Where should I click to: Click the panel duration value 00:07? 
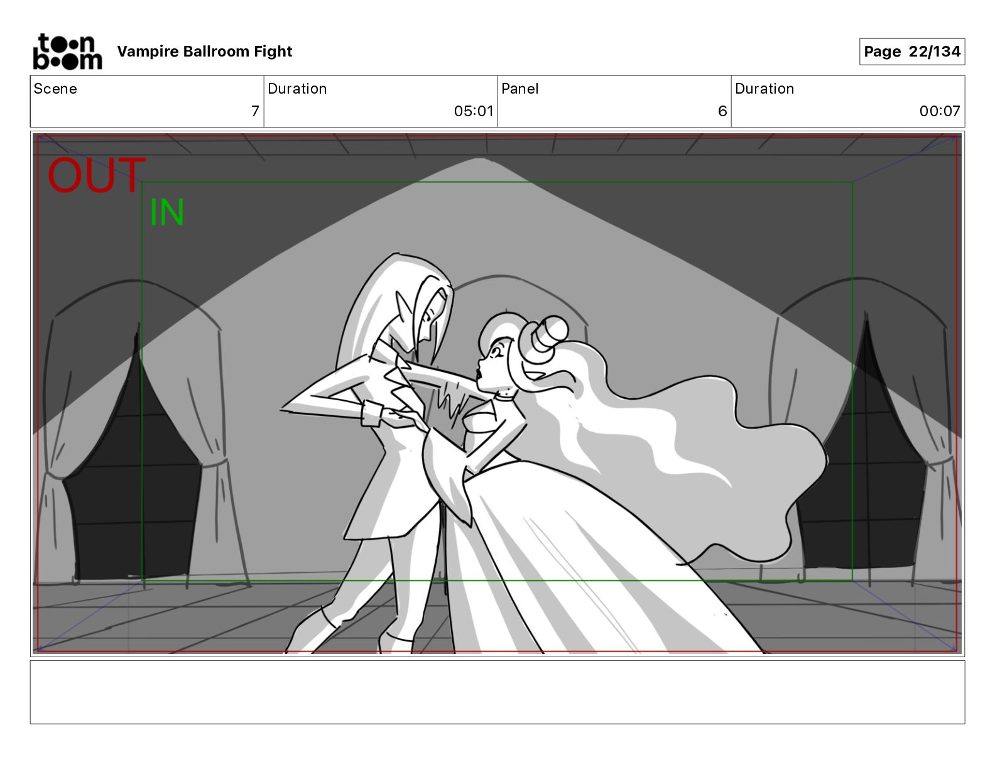(940, 111)
